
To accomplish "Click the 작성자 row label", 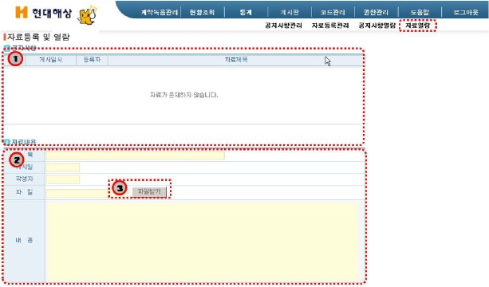I will tap(24, 179).
